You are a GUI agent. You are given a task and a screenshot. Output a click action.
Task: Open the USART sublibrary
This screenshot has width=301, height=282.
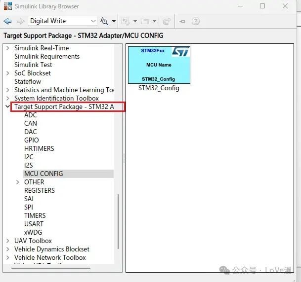pos(34,224)
